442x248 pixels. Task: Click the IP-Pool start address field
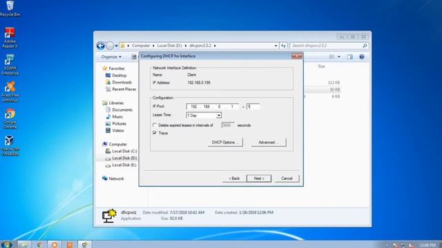(212, 107)
